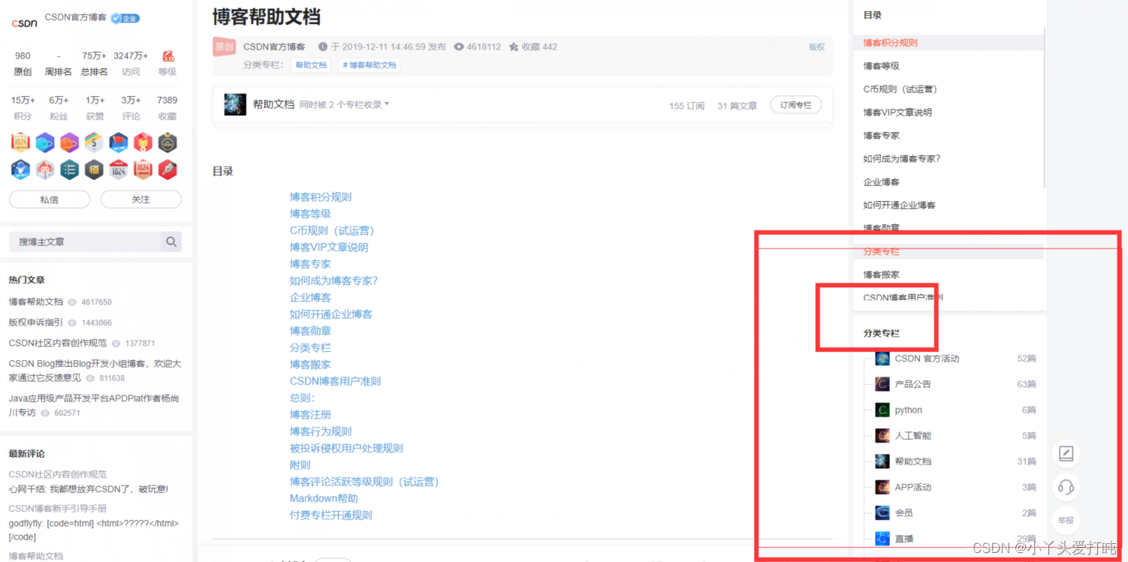Click the eye view count icon
Image resolution: width=1128 pixels, height=562 pixels.
point(459,47)
